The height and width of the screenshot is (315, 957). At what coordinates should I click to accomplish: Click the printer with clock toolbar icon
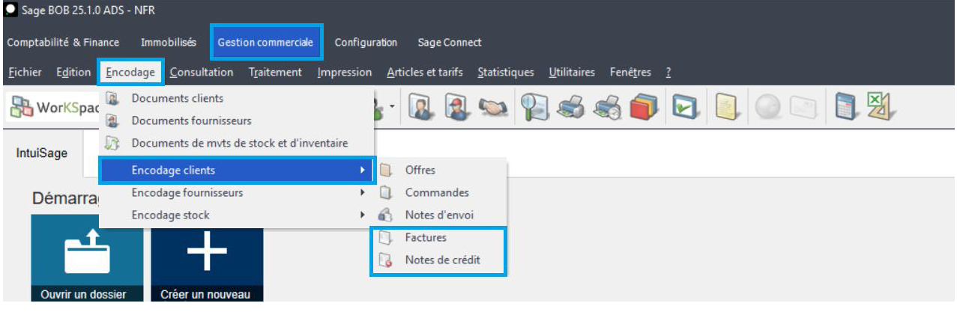point(607,109)
